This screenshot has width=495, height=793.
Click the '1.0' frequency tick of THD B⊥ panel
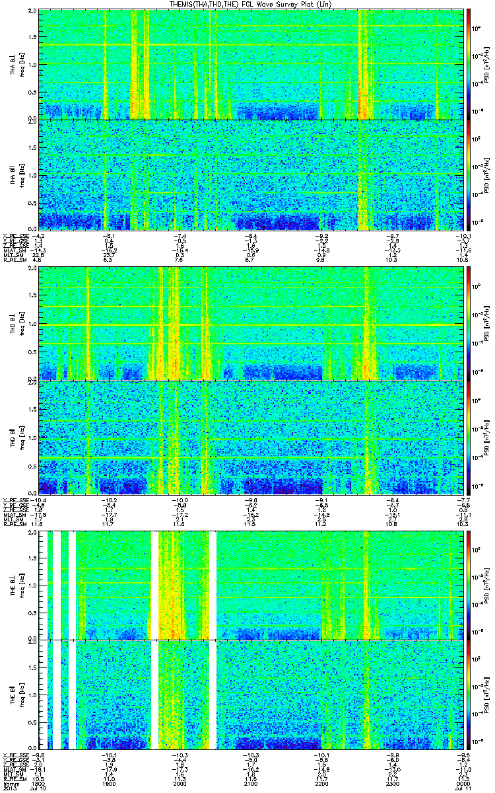coord(34,324)
